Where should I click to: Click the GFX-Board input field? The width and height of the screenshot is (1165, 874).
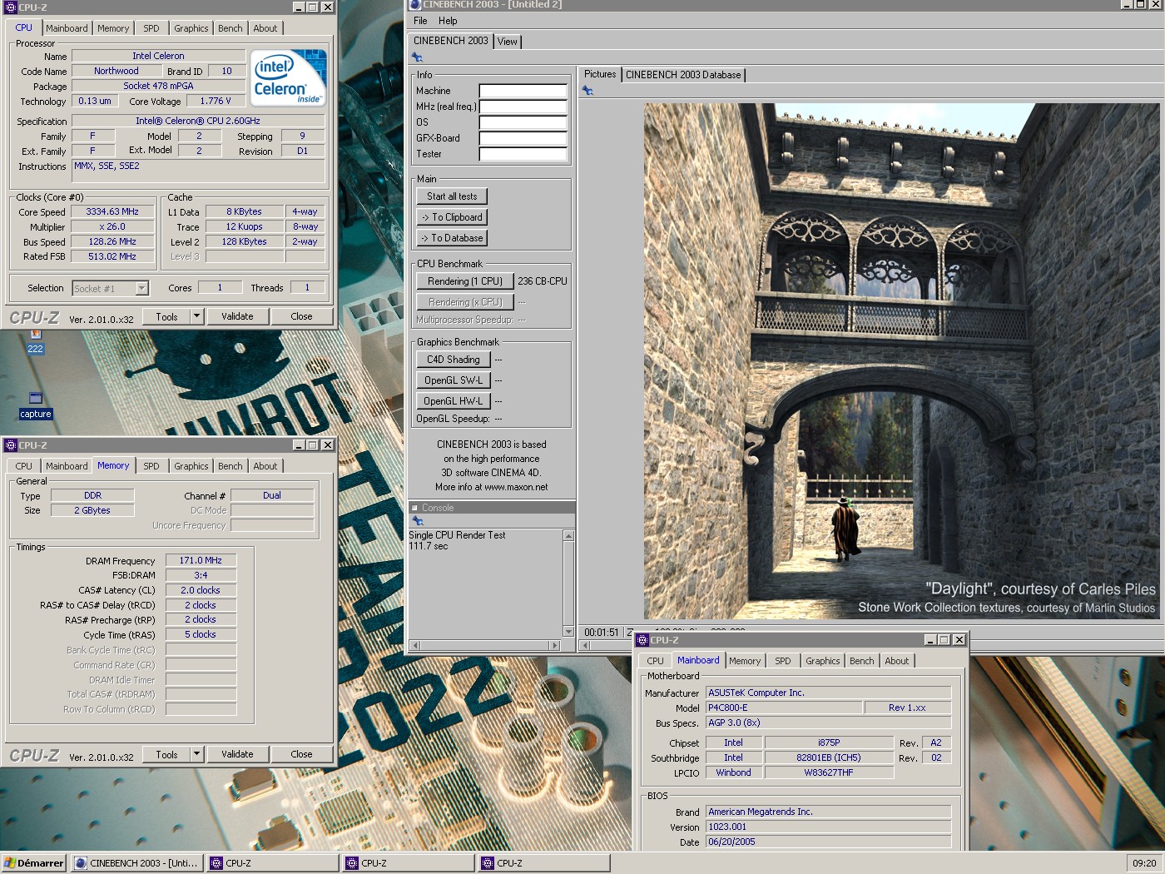click(523, 138)
